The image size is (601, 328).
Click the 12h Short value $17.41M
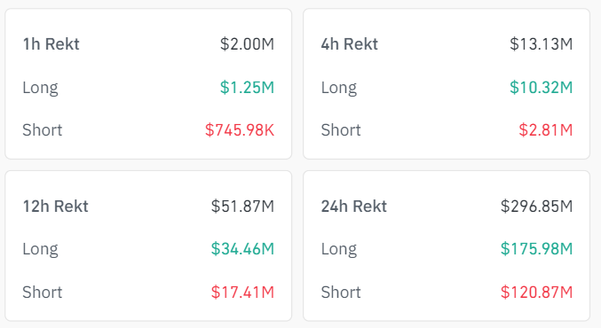pos(242,293)
